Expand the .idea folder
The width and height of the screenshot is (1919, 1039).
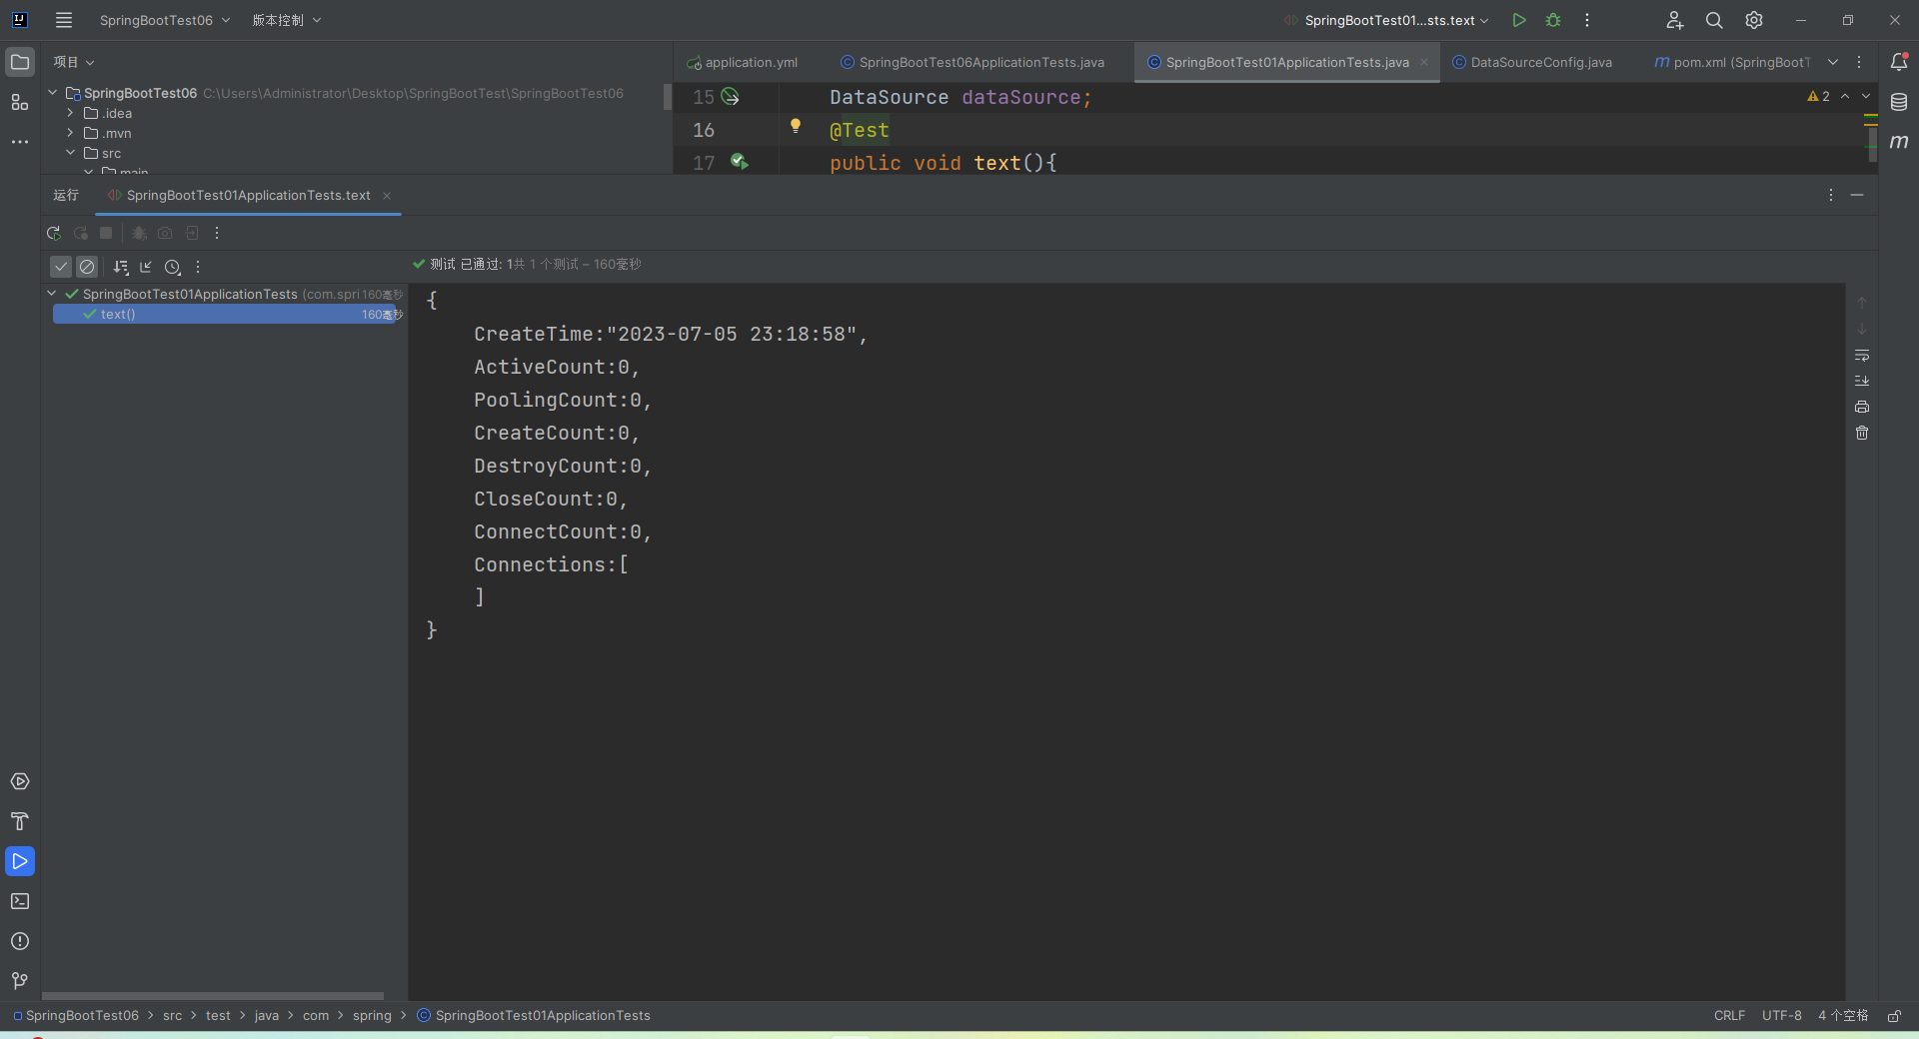coord(70,113)
